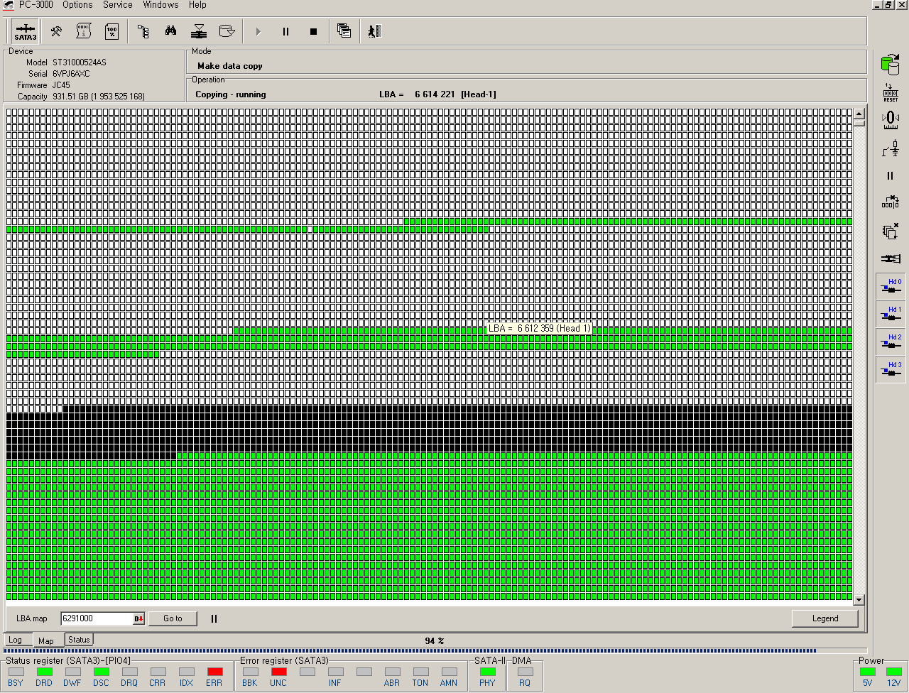Toggle head Hd 2
The height and width of the screenshot is (693, 909).
click(x=891, y=342)
